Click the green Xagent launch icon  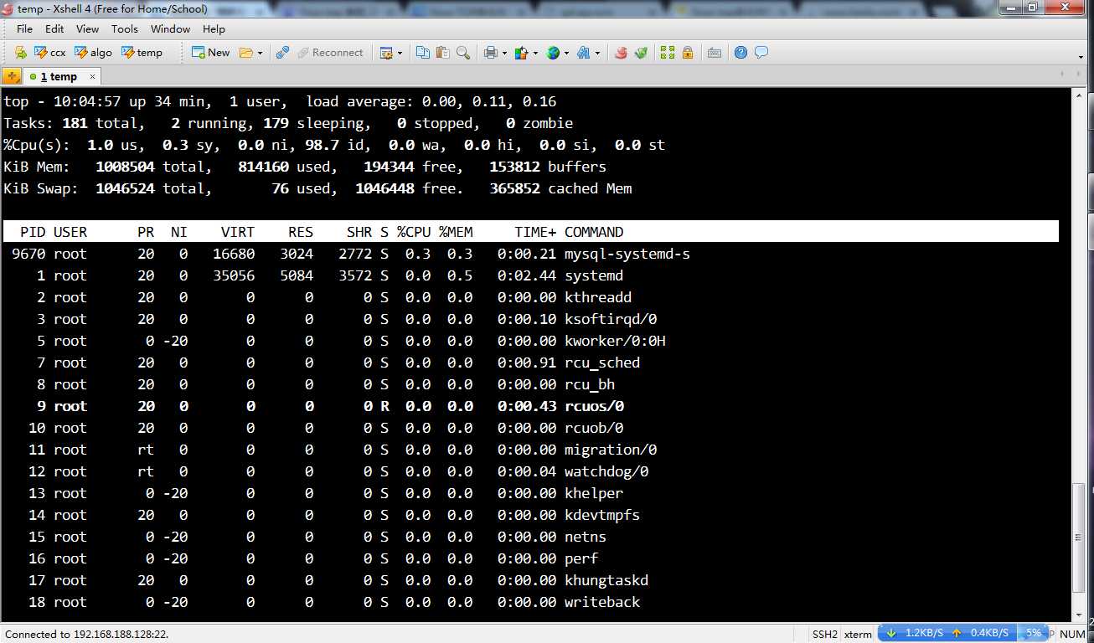(x=641, y=52)
